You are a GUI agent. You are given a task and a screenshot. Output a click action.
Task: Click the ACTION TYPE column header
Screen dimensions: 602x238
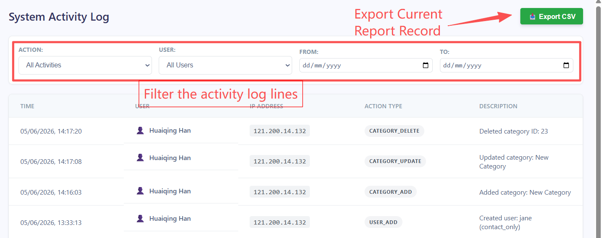pyautogui.click(x=383, y=106)
